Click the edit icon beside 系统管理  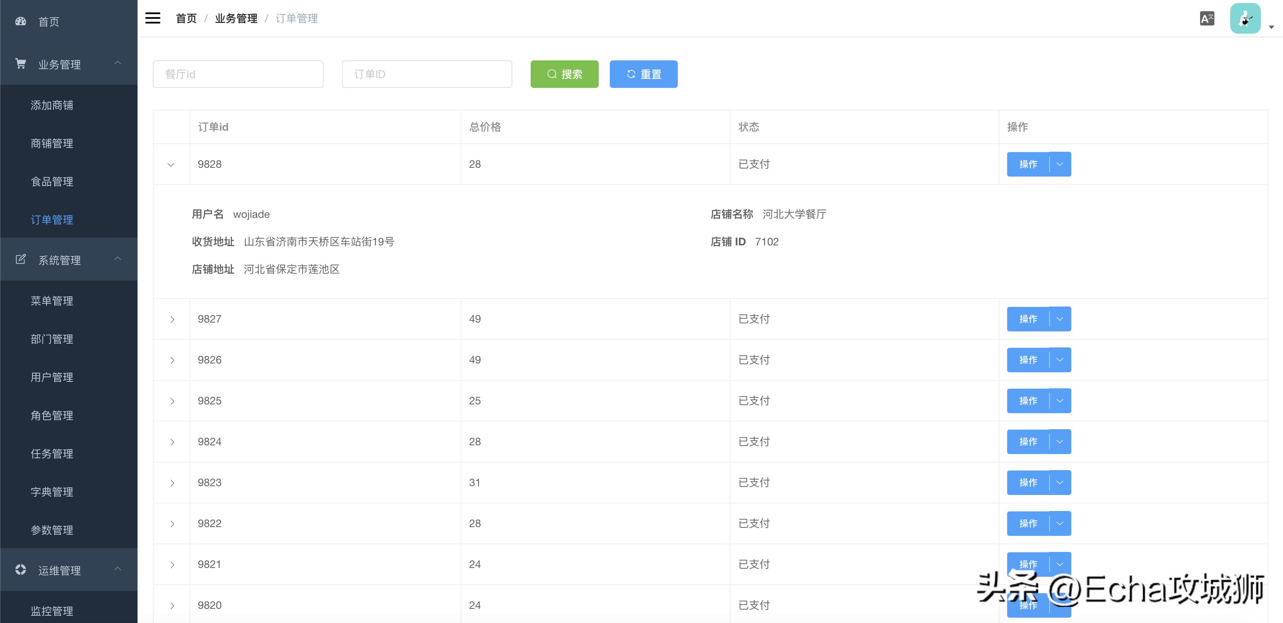pyautogui.click(x=20, y=259)
